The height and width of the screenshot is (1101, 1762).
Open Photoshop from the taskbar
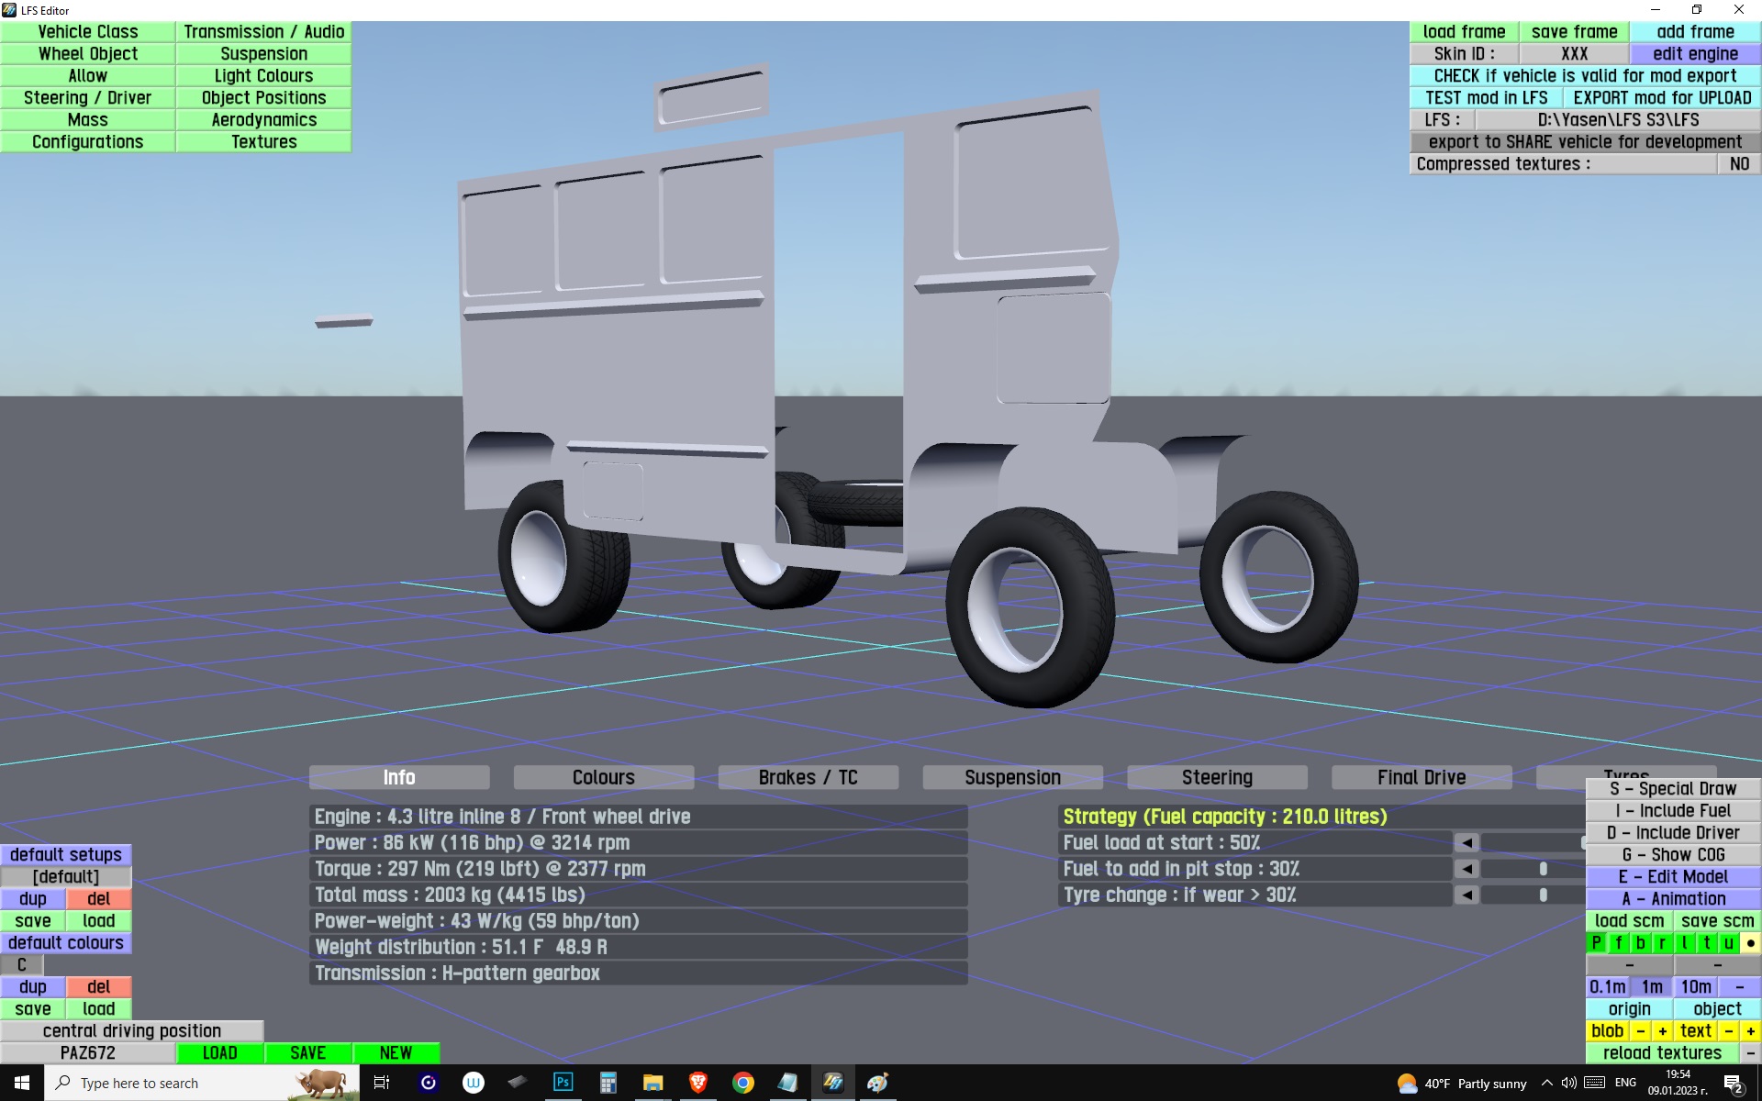563,1083
